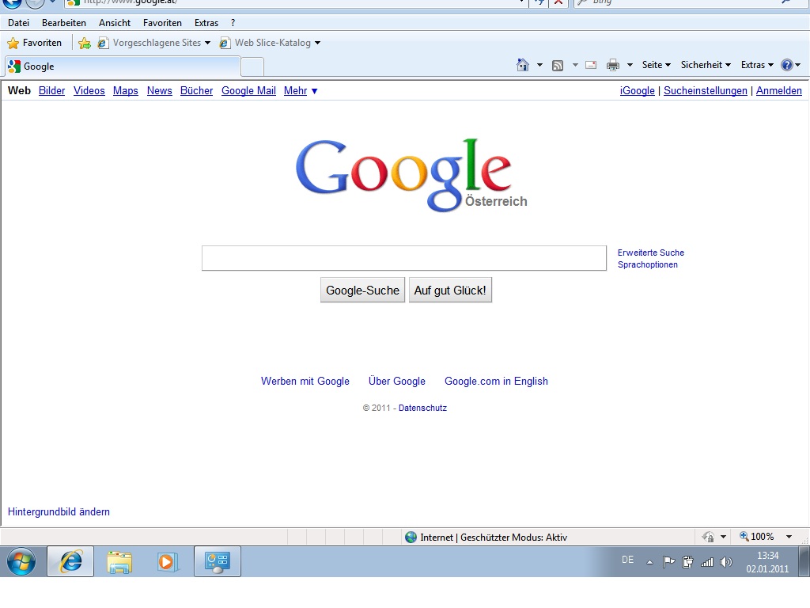
Task: Click Werben mit Google link
Action: tap(305, 381)
